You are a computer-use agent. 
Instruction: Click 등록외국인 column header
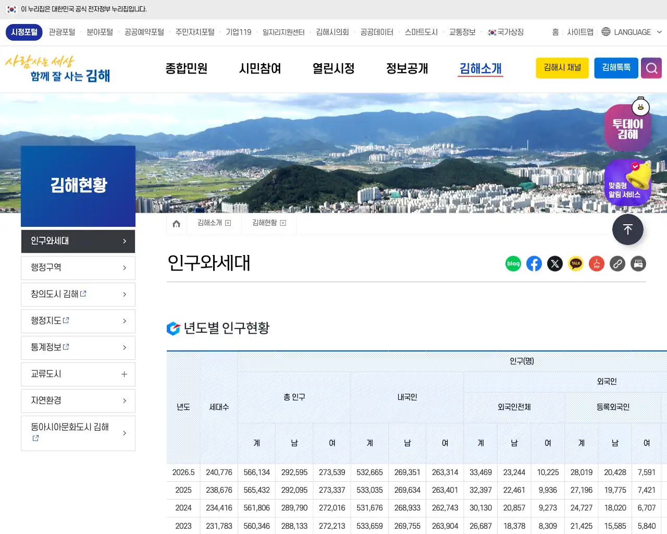pyautogui.click(x=613, y=407)
